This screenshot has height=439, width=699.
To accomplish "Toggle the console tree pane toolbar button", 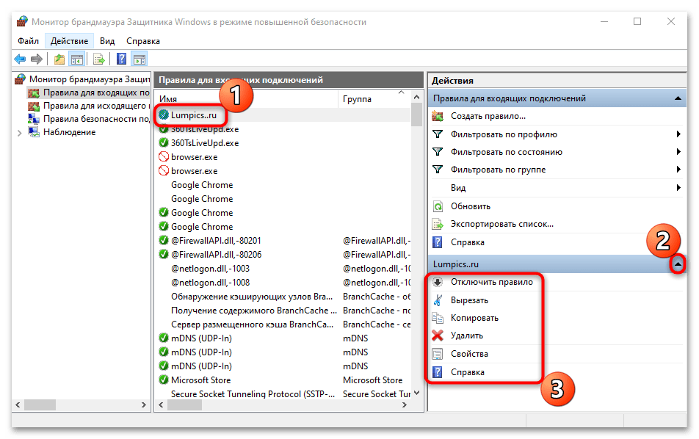I will [x=76, y=59].
